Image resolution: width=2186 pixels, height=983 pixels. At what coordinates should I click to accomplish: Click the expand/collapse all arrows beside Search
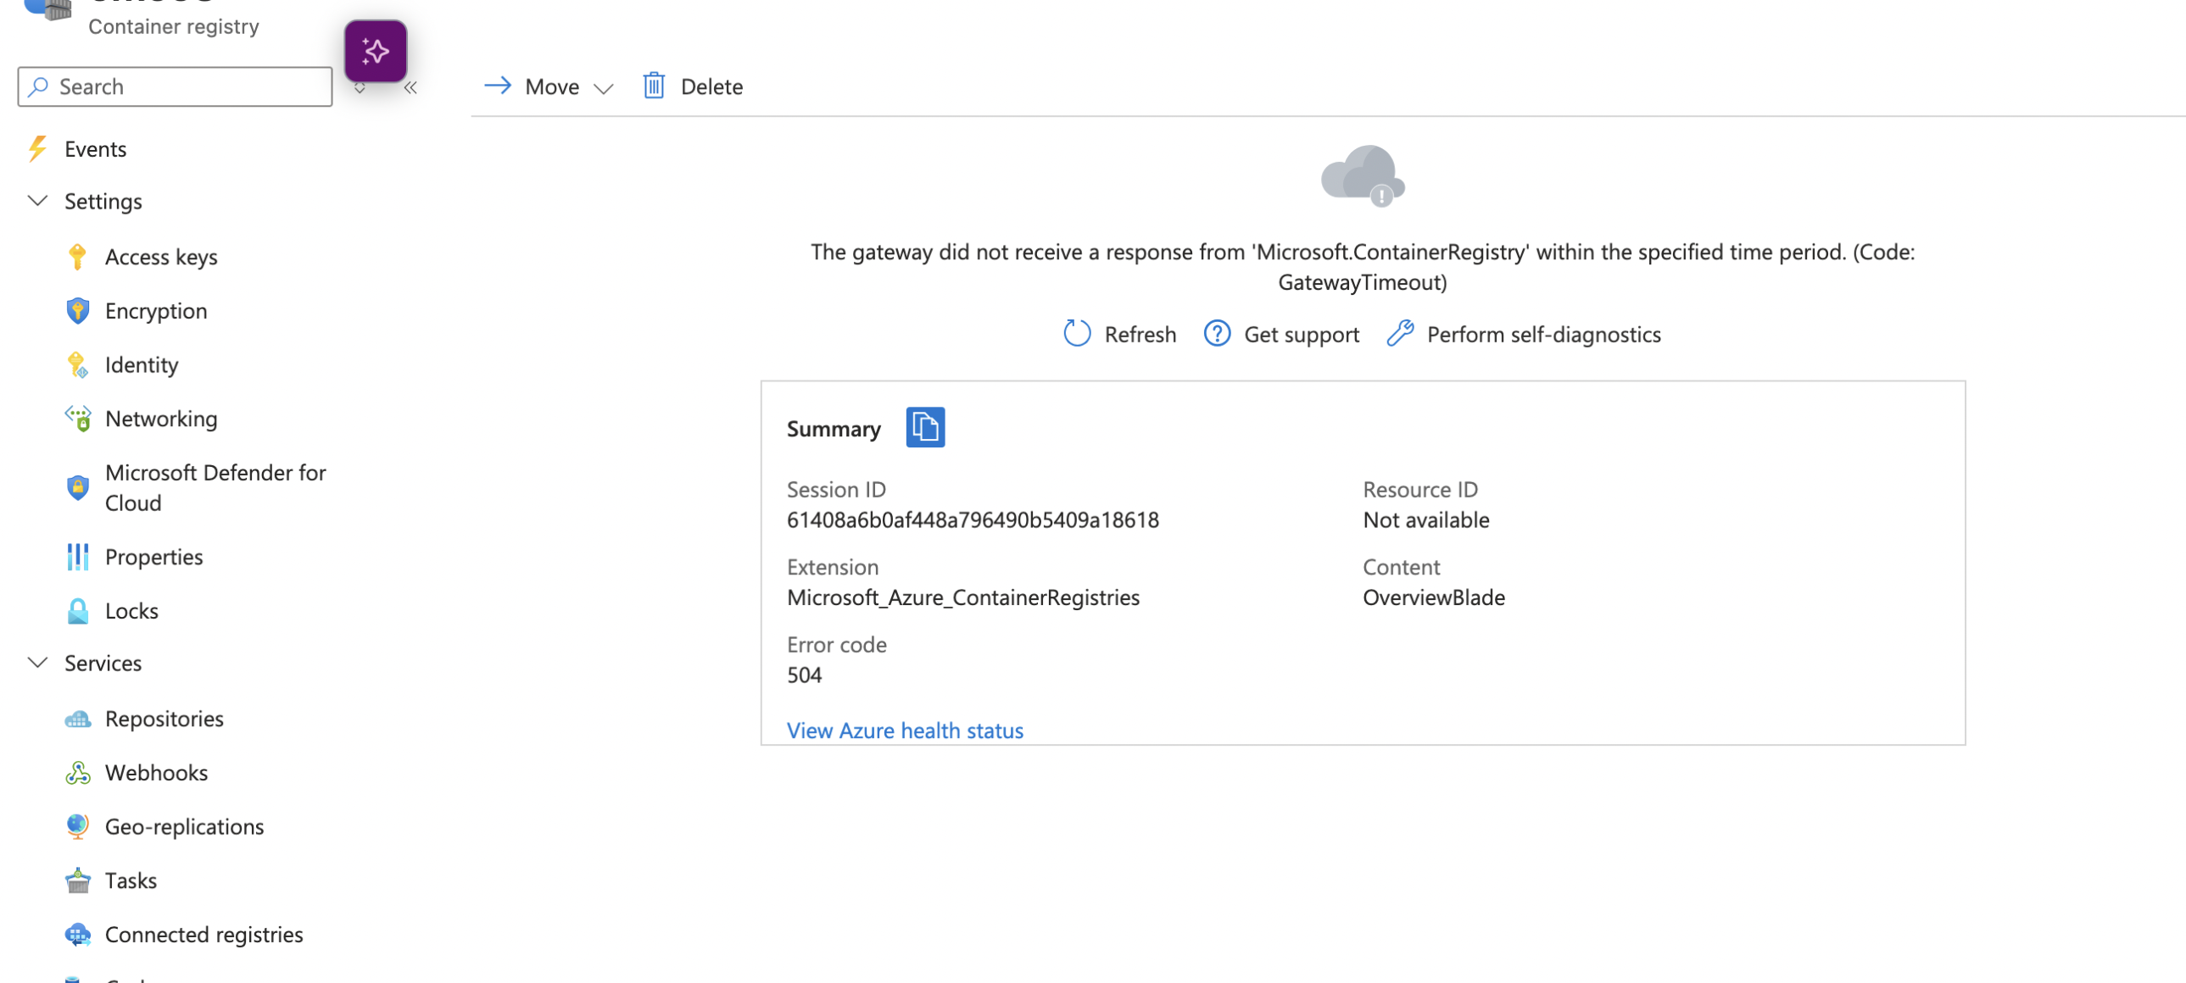(360, 88)
